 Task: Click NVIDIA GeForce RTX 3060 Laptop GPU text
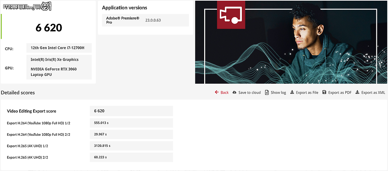pos(54,72)
